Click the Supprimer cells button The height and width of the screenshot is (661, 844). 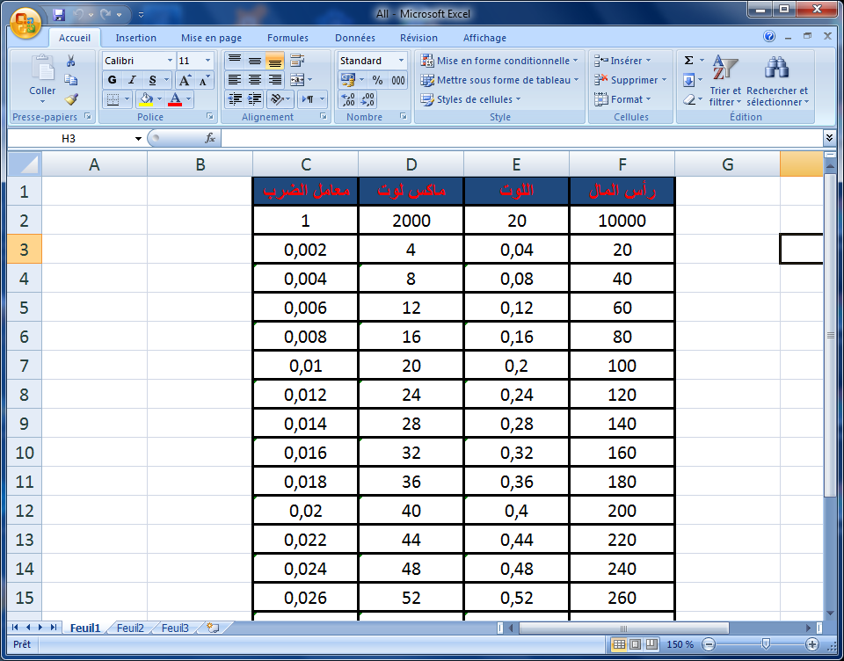(631, 80)
